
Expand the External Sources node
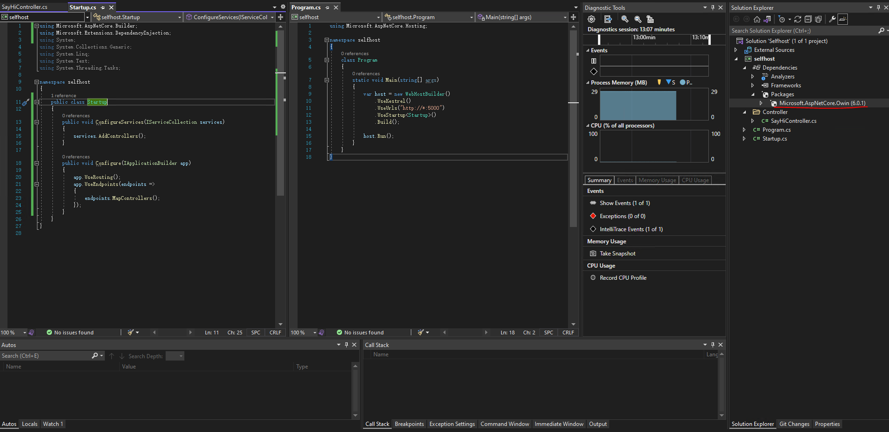pos(736,50)
